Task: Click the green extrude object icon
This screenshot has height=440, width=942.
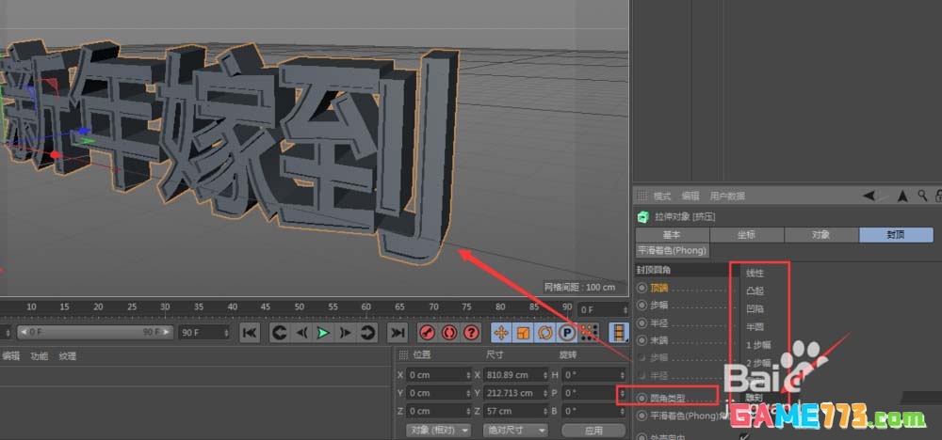Action: pos(642,217)
